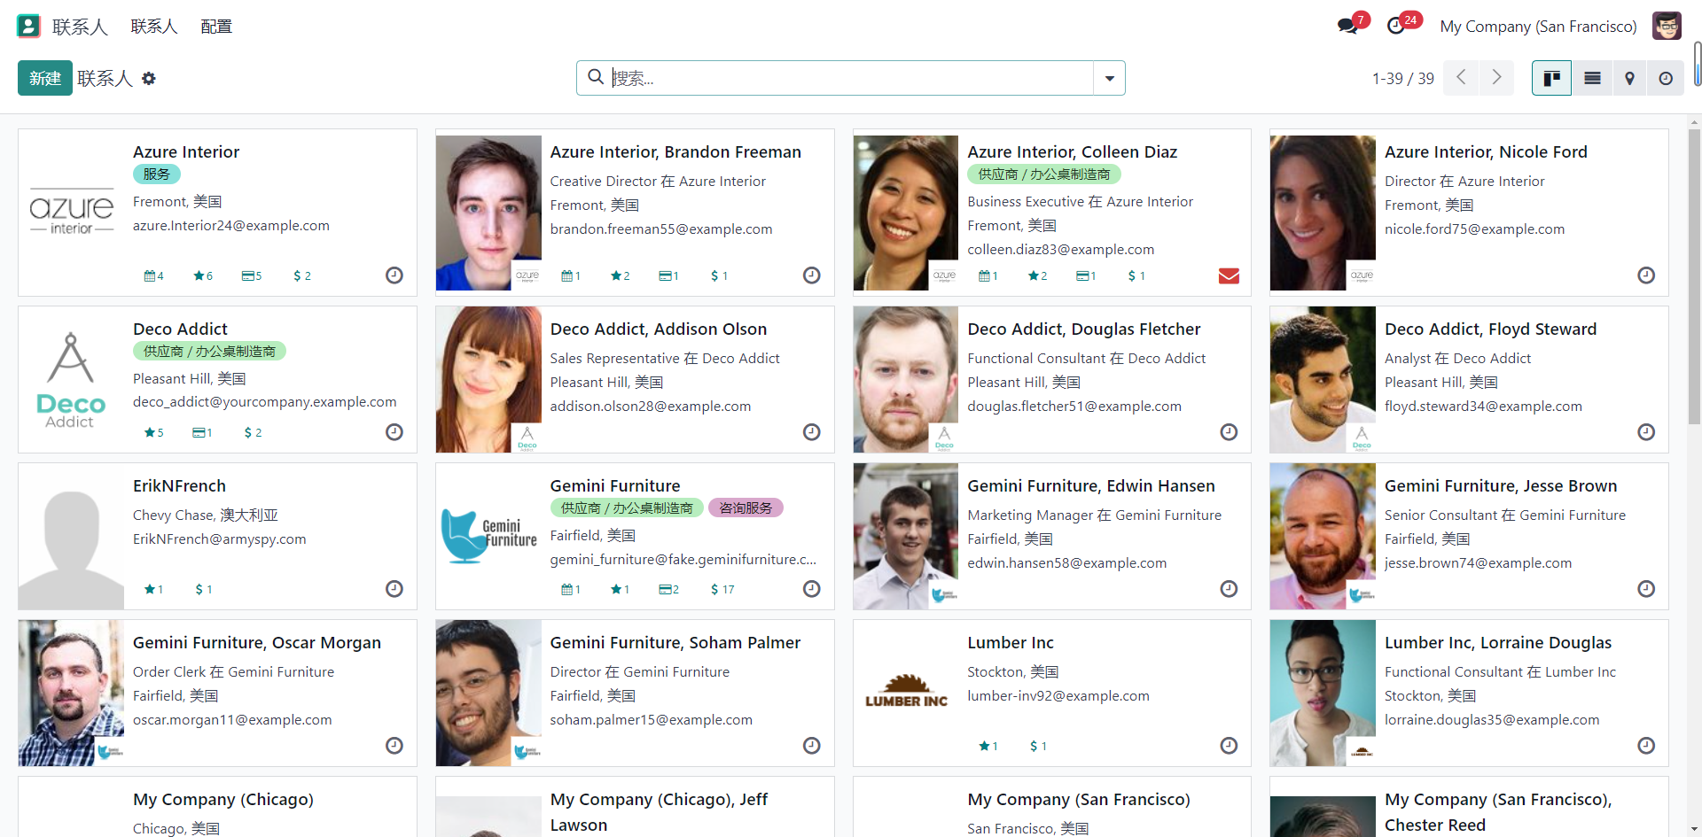Go to the previous page arrow
This screenshot has height=837, width=1702.
[1461, 78]
